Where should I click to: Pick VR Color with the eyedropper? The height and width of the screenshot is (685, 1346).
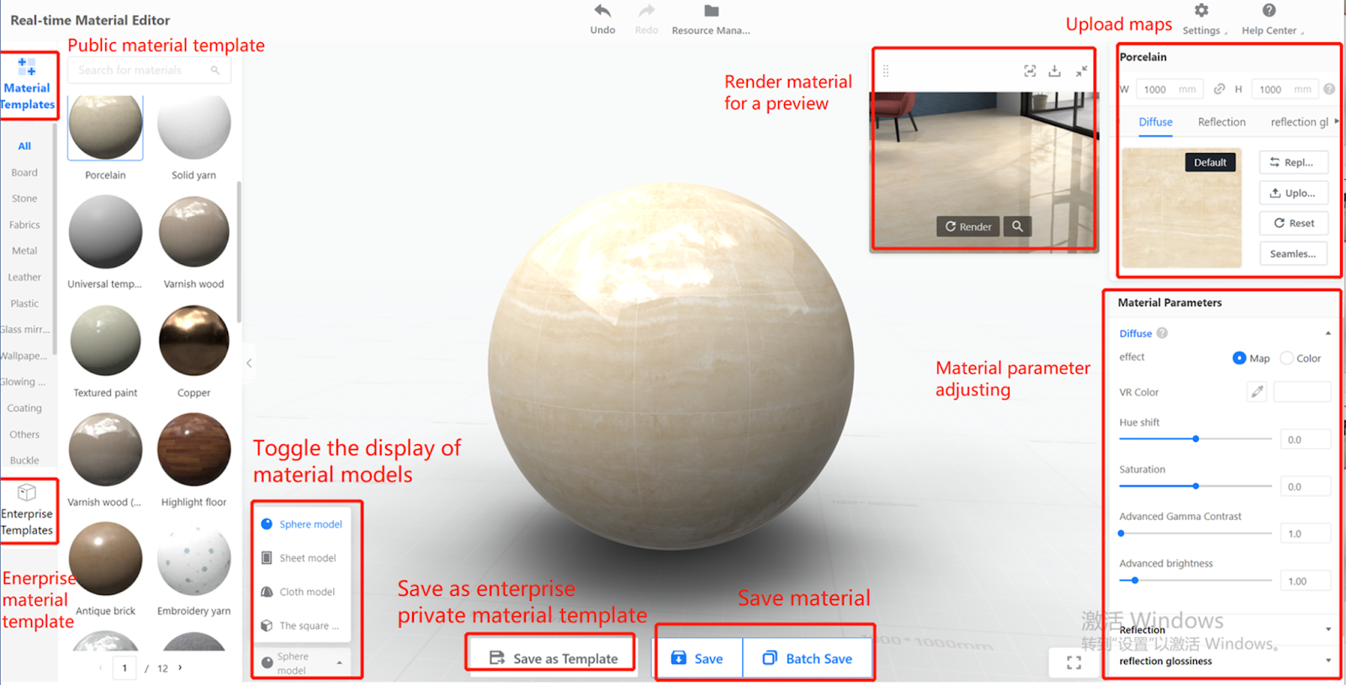(x=1257, y=391)
